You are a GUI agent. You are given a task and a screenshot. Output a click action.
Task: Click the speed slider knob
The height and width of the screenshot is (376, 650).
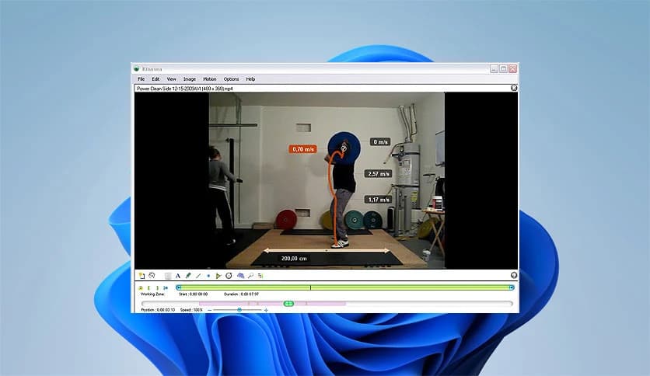(x=239, y=310)
